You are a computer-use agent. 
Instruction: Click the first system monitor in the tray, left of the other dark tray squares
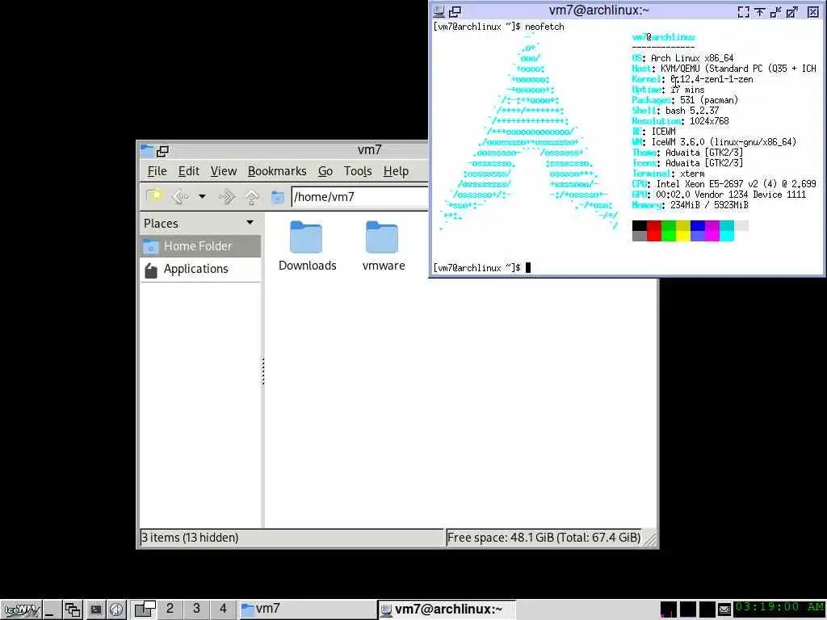668,610
